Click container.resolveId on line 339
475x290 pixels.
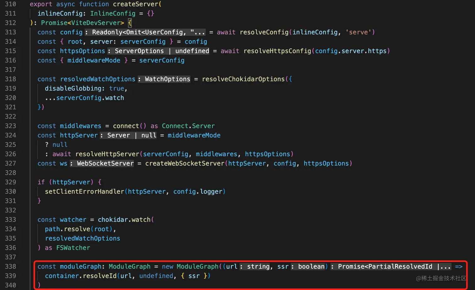point(81,276)
